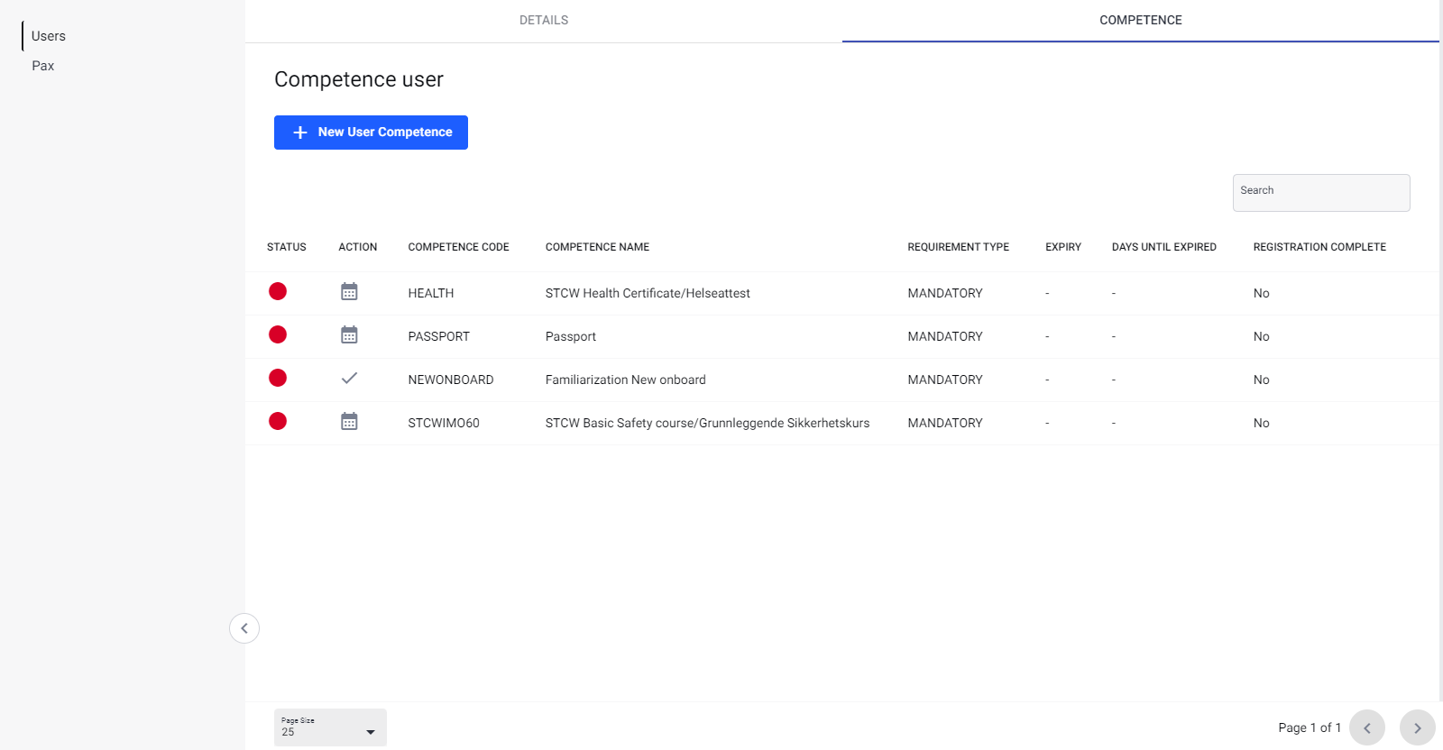Sort by DAYS UNTIL EXPIRED column header

tap(1164, 247)
